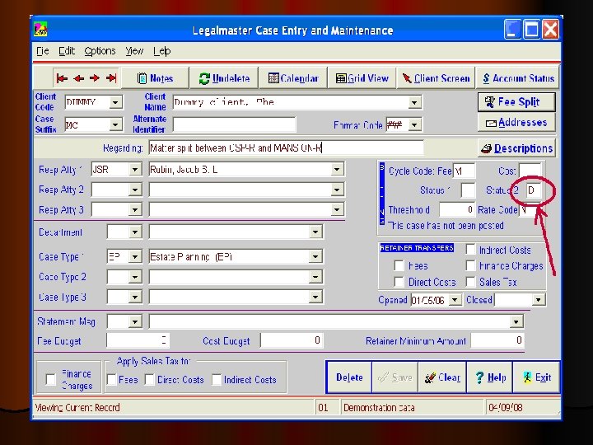Open the Options menu
Image resolution: width=593 pixels, height=445 pixels.
coord(100,51)
